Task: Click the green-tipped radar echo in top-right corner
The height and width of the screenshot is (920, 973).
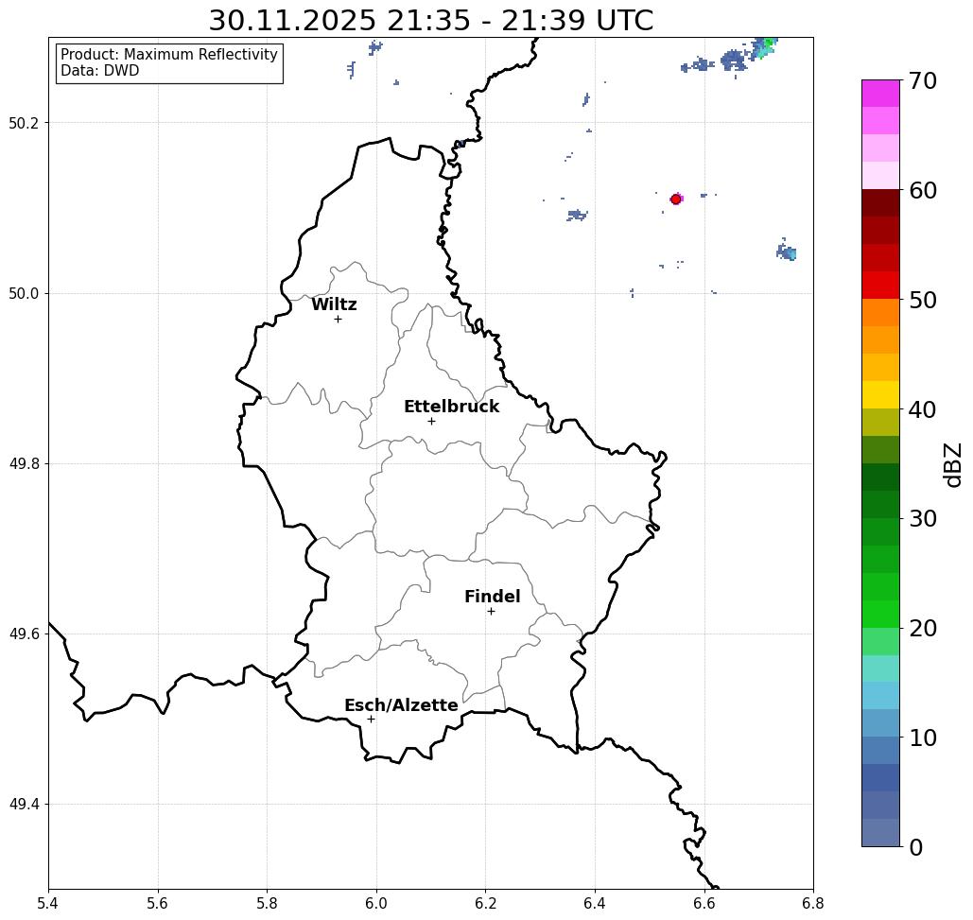Action: [764, 48]
